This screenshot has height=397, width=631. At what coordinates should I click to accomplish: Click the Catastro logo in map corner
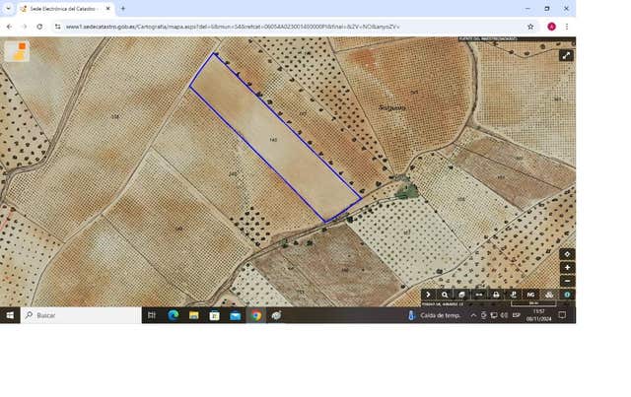point(17,51)
